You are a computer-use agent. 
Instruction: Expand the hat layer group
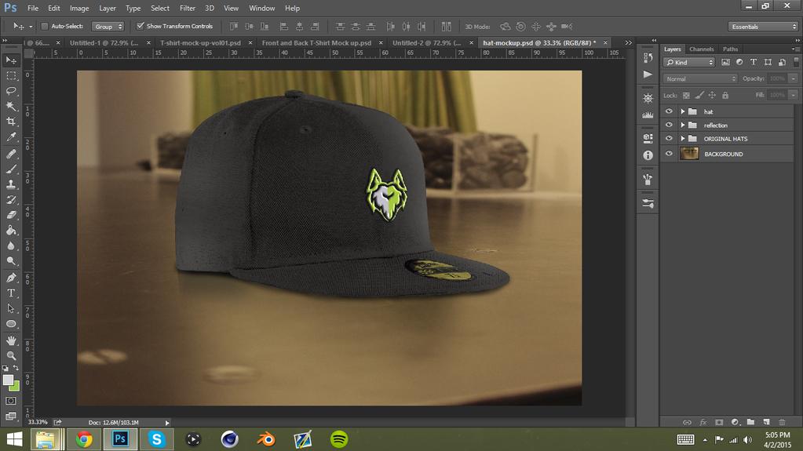coord(683,111)
